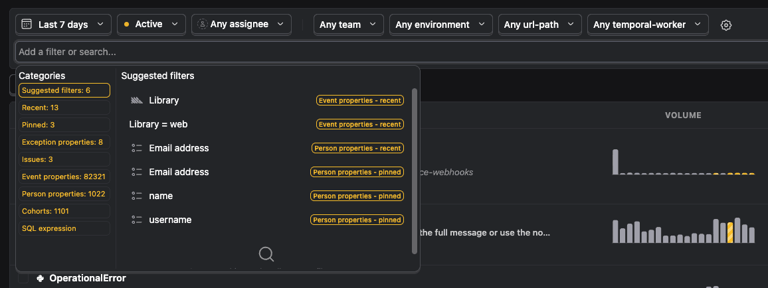Viewport: 768px width, 288px height.
Task: Choose the username person property filter
Action: 266,220
